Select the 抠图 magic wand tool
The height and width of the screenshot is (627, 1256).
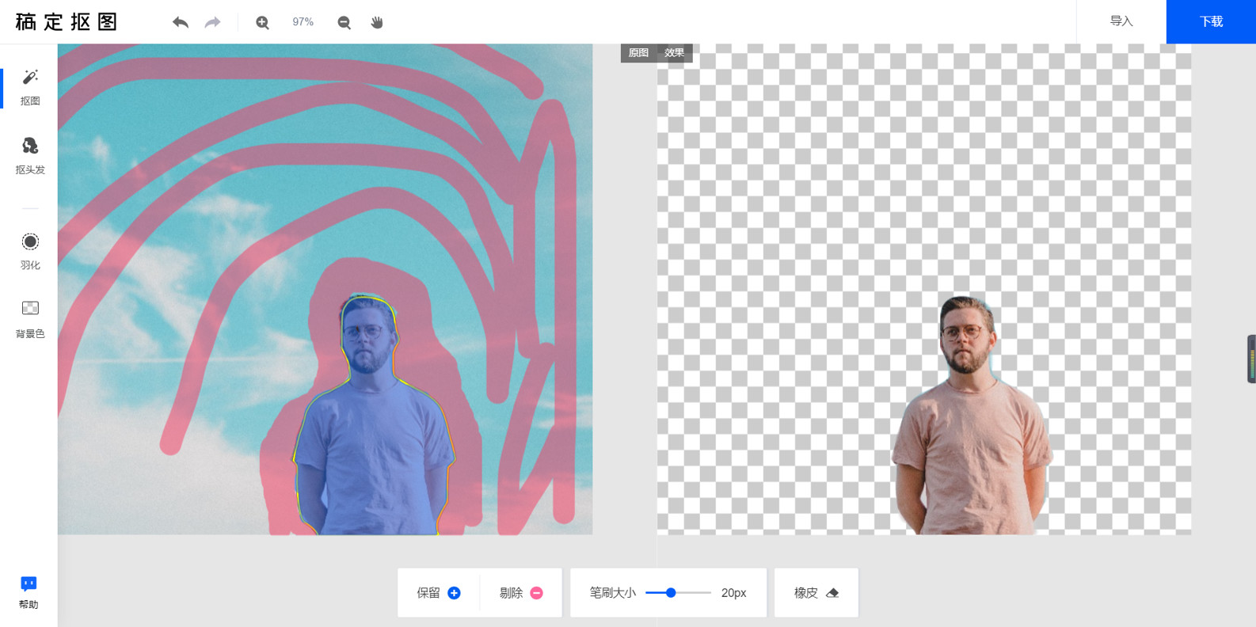(x=30, y=86)
